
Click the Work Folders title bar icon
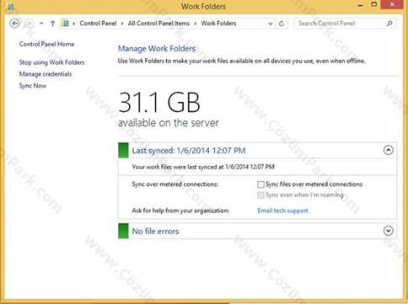(x=10, y=6)
